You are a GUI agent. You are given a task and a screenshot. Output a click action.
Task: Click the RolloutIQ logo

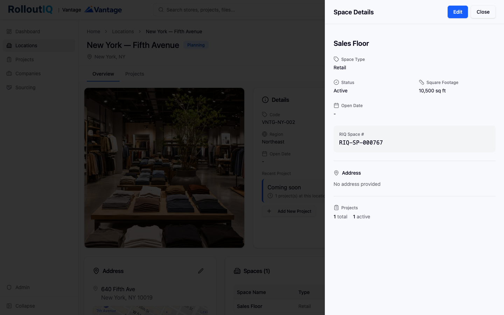(x=30, y=9)
